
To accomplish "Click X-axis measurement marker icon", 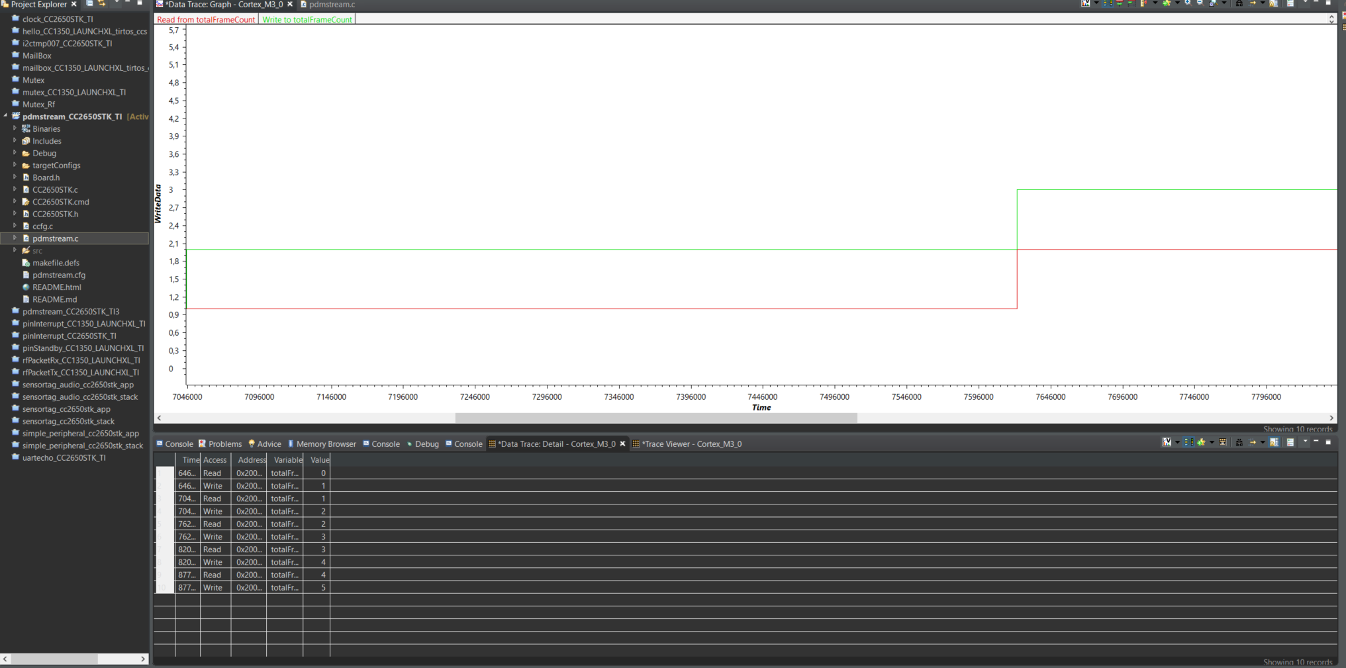I will tap(1120, 3).
